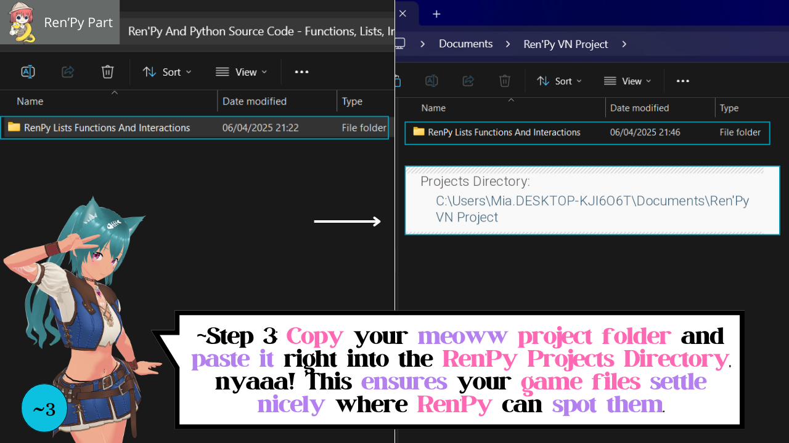Click the Name column header in the Ren'Py VN Project window

coord(433,108)
